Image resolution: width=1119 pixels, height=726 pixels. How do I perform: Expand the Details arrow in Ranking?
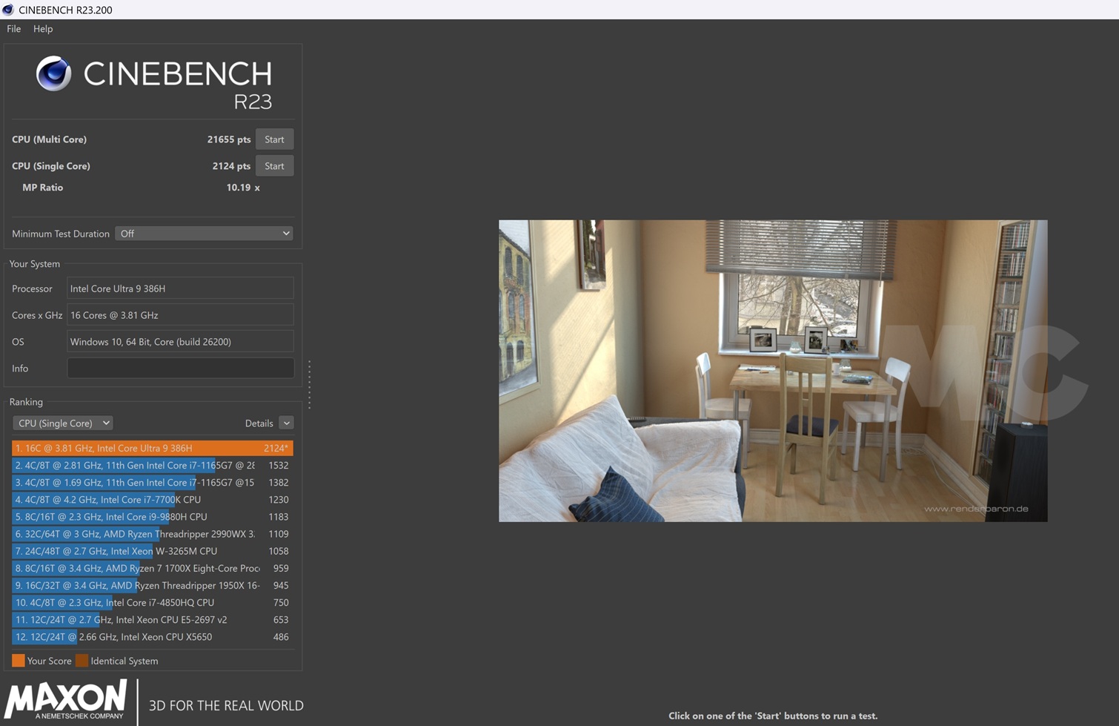point(286,423)
